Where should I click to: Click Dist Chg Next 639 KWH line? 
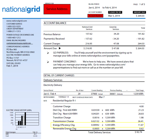coord(98,114)
